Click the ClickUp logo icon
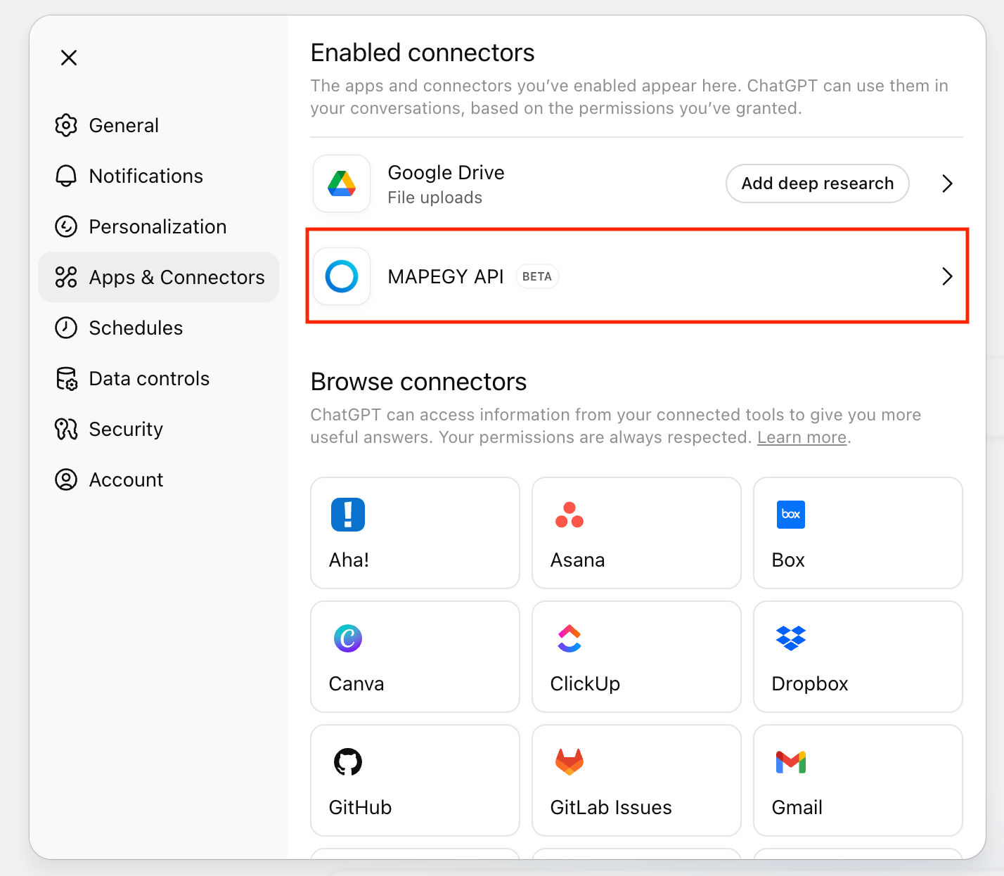 pos(569,638)
